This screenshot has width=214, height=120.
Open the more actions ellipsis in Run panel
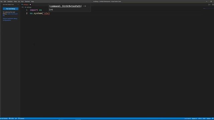[18, 4]
